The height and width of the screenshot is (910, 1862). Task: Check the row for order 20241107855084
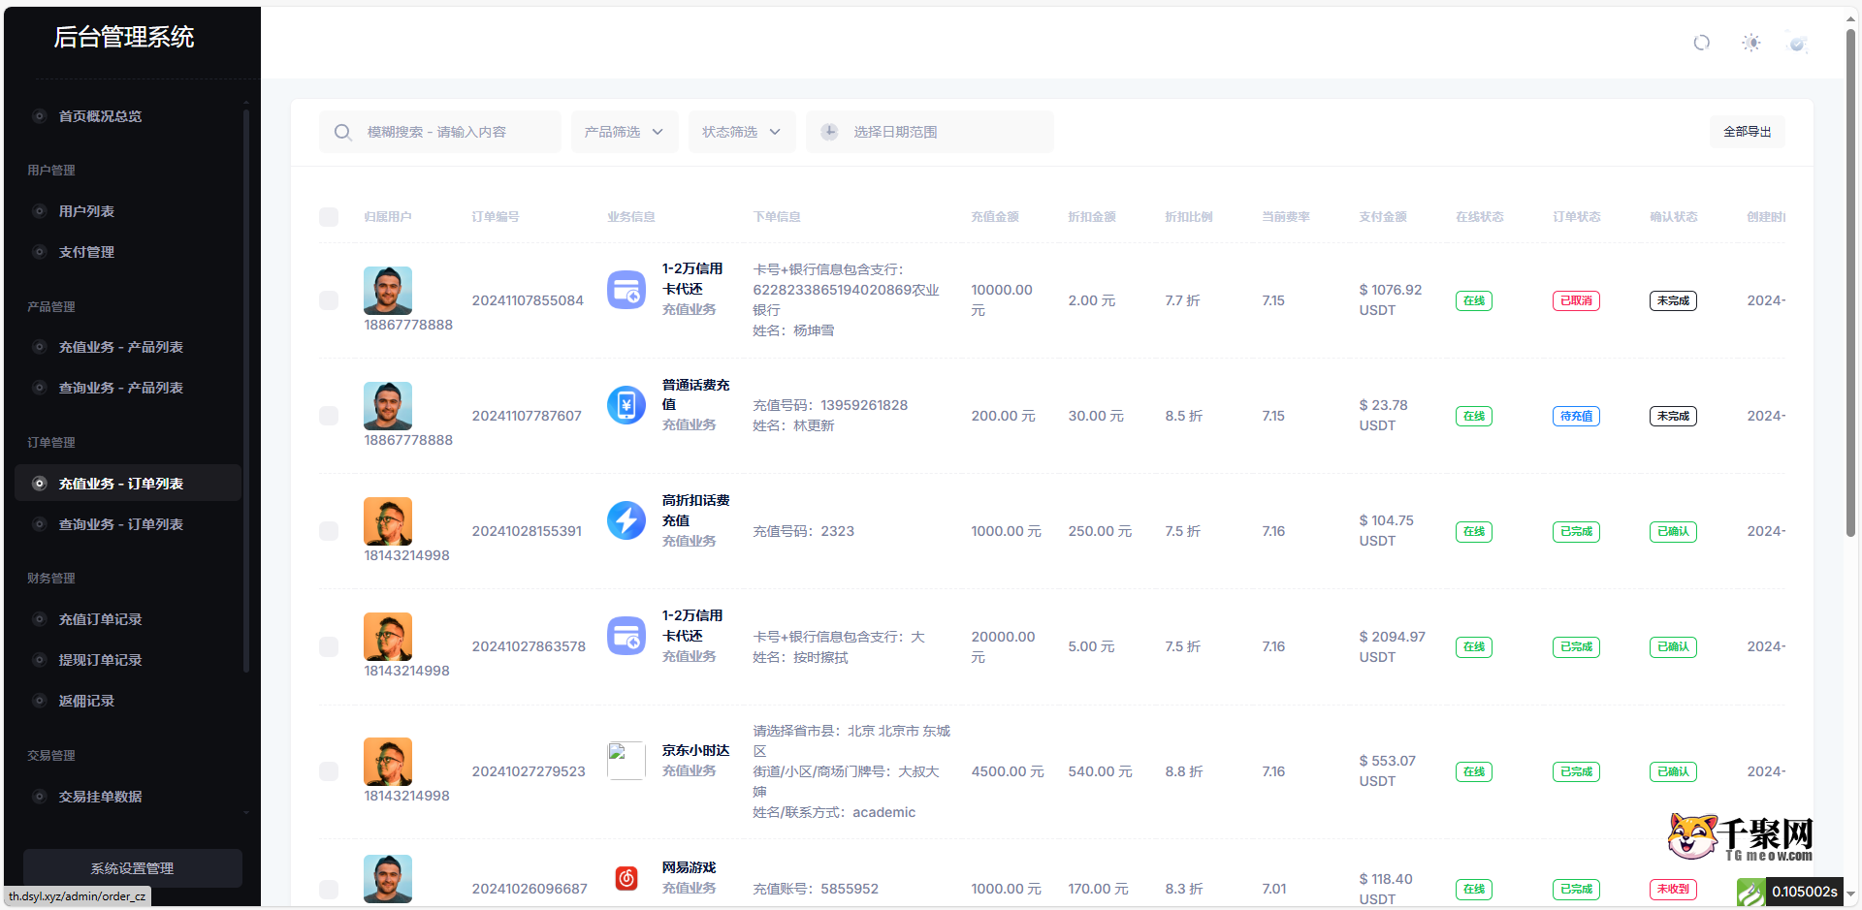pyautogui.click(x=329, y=300)
